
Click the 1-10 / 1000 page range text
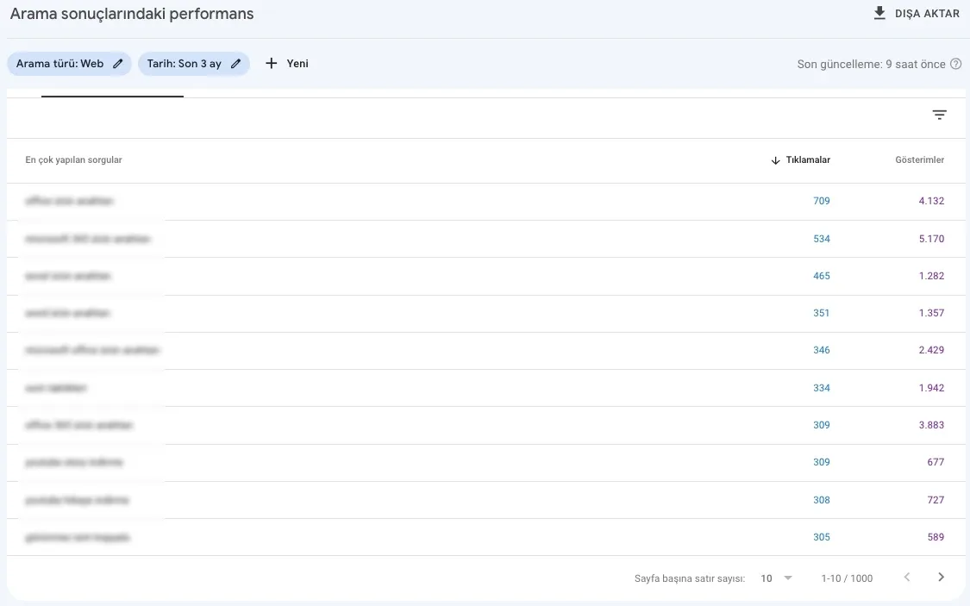[847, 578]
